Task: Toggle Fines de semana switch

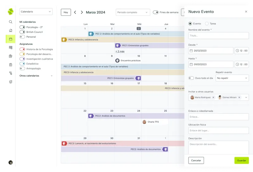Action: [156, 12]
